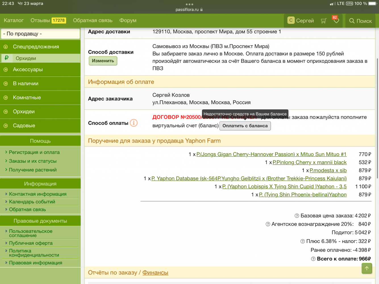379x284 pixels.
Task: Click the payment method info icon
Action: click(134, 123)
